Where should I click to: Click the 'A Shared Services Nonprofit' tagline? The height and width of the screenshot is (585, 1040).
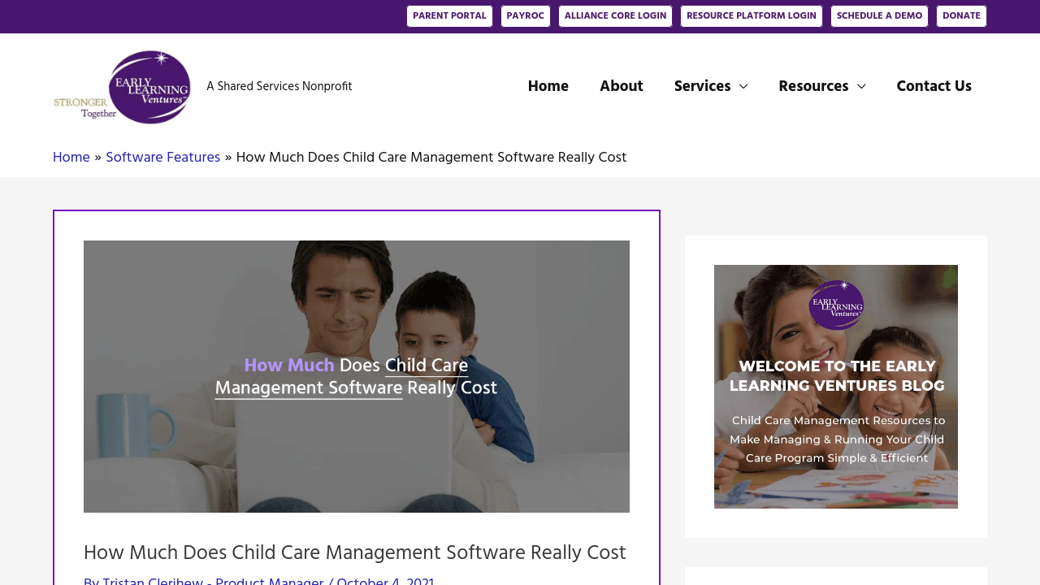tap(279, 87)
